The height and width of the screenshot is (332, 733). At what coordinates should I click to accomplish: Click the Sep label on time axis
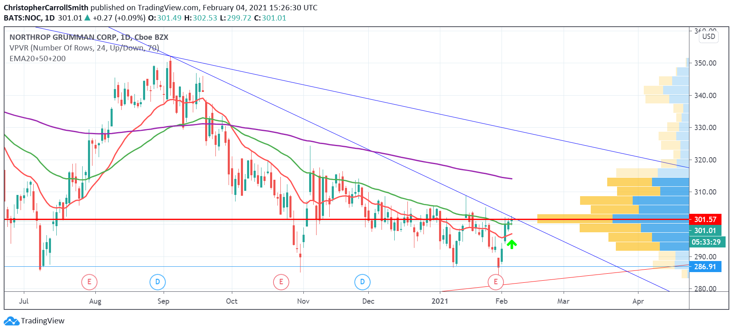[x=163, y=301]
